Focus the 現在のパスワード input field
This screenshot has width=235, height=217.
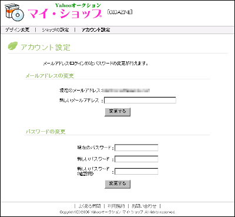click(x=136, y=148)
